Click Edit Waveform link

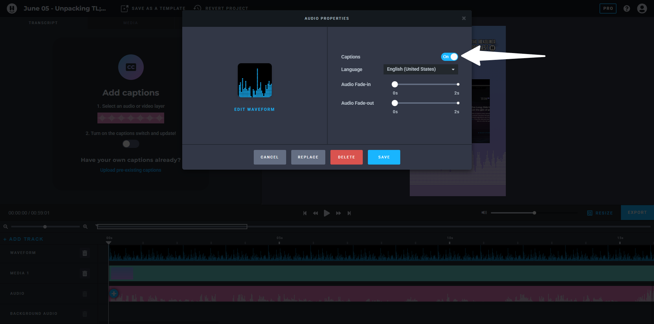click(x=254, y=109)
